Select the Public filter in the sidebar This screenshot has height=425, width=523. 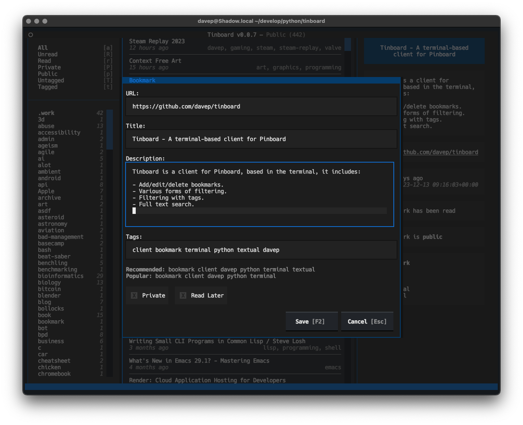[x=75, y=74]
